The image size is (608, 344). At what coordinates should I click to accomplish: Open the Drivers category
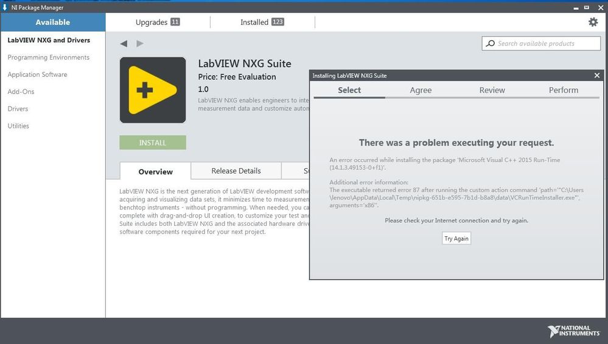(18, 108)
